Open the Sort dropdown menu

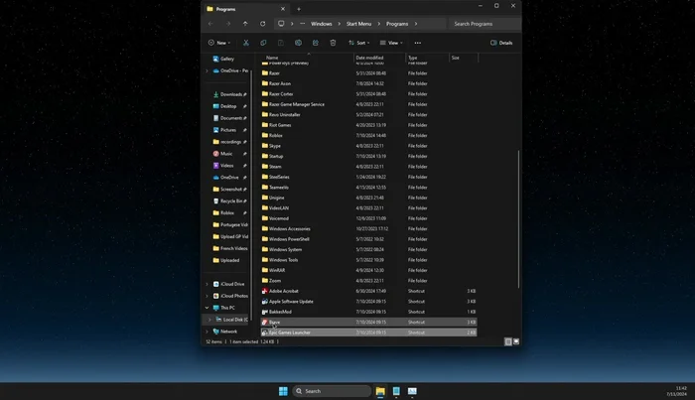tap(359, 43)
